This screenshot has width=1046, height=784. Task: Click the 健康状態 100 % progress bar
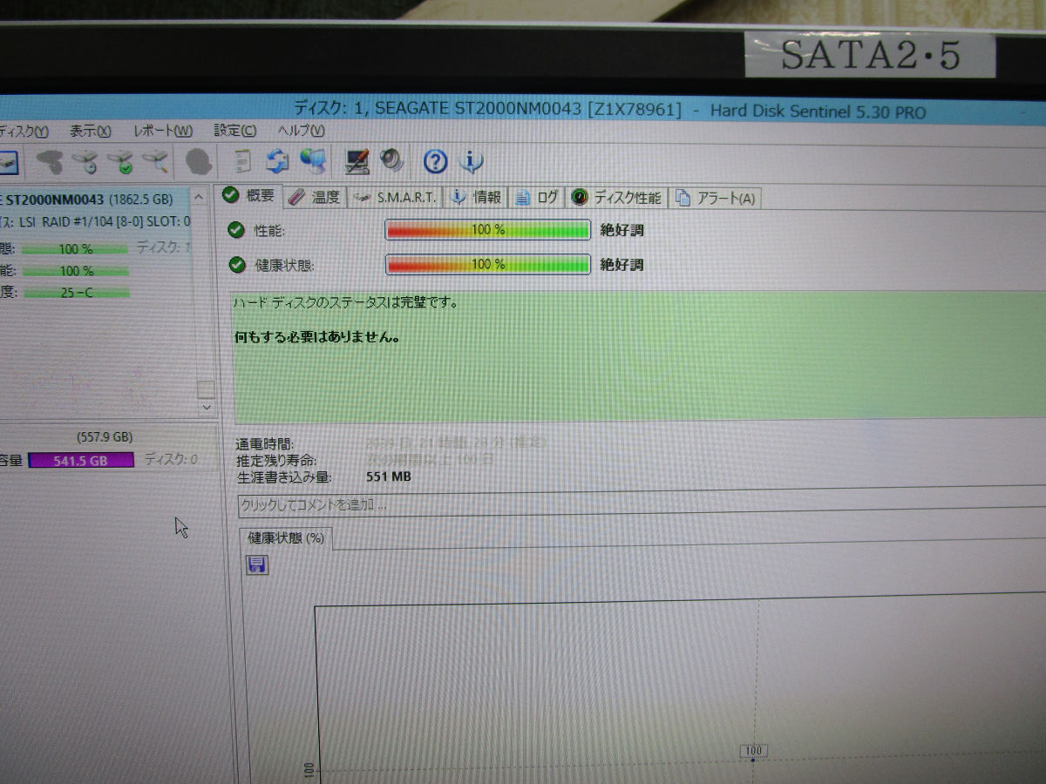click(x=488, y=264)
